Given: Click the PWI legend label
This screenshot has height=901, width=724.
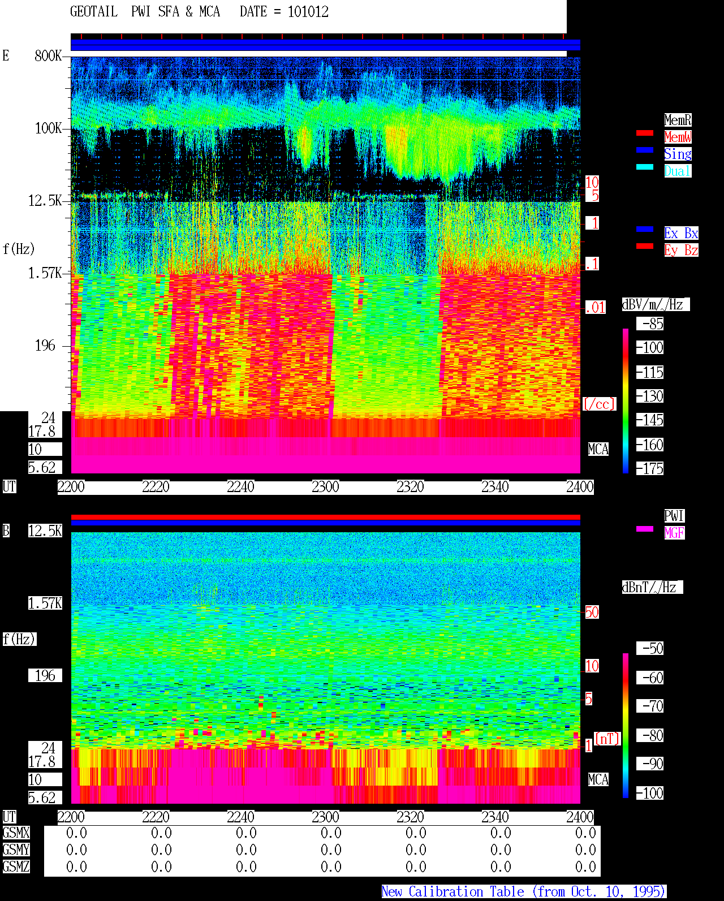Looking at the screenshot, I should (674, 516).
